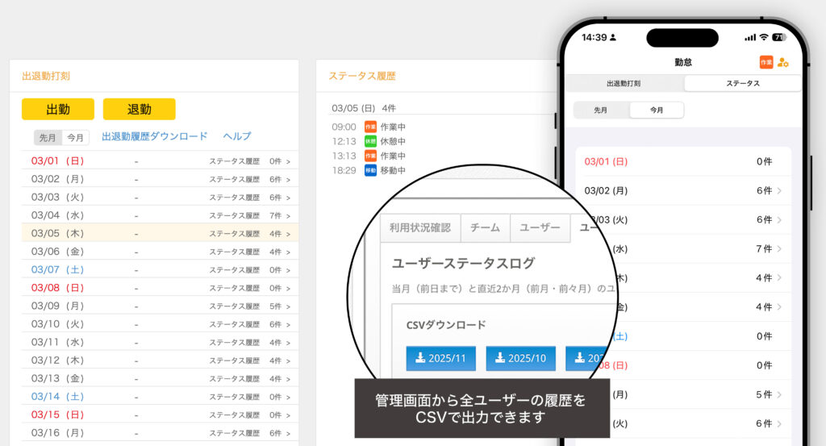Screen dimensions: 826x446
Task: Click the orange 作業 icon at 09:00
Action: coord(370,127)
